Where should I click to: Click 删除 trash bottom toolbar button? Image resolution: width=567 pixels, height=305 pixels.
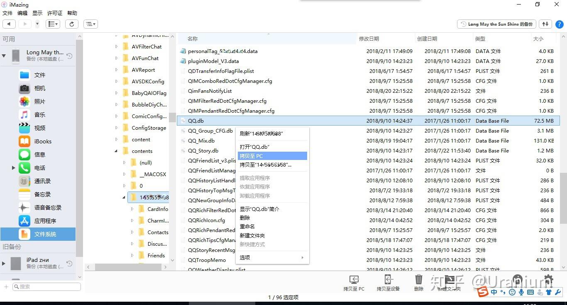coord(419,283)
